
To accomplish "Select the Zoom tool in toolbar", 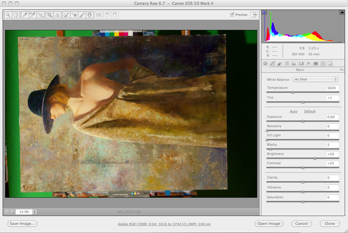I will click(8, 15).
